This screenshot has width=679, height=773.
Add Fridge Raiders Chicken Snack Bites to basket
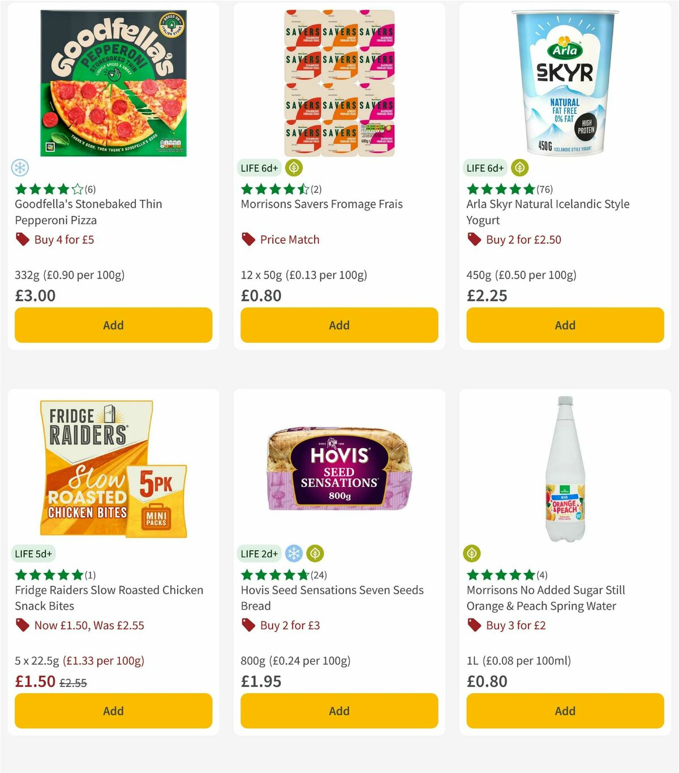(x=113, y=711)
